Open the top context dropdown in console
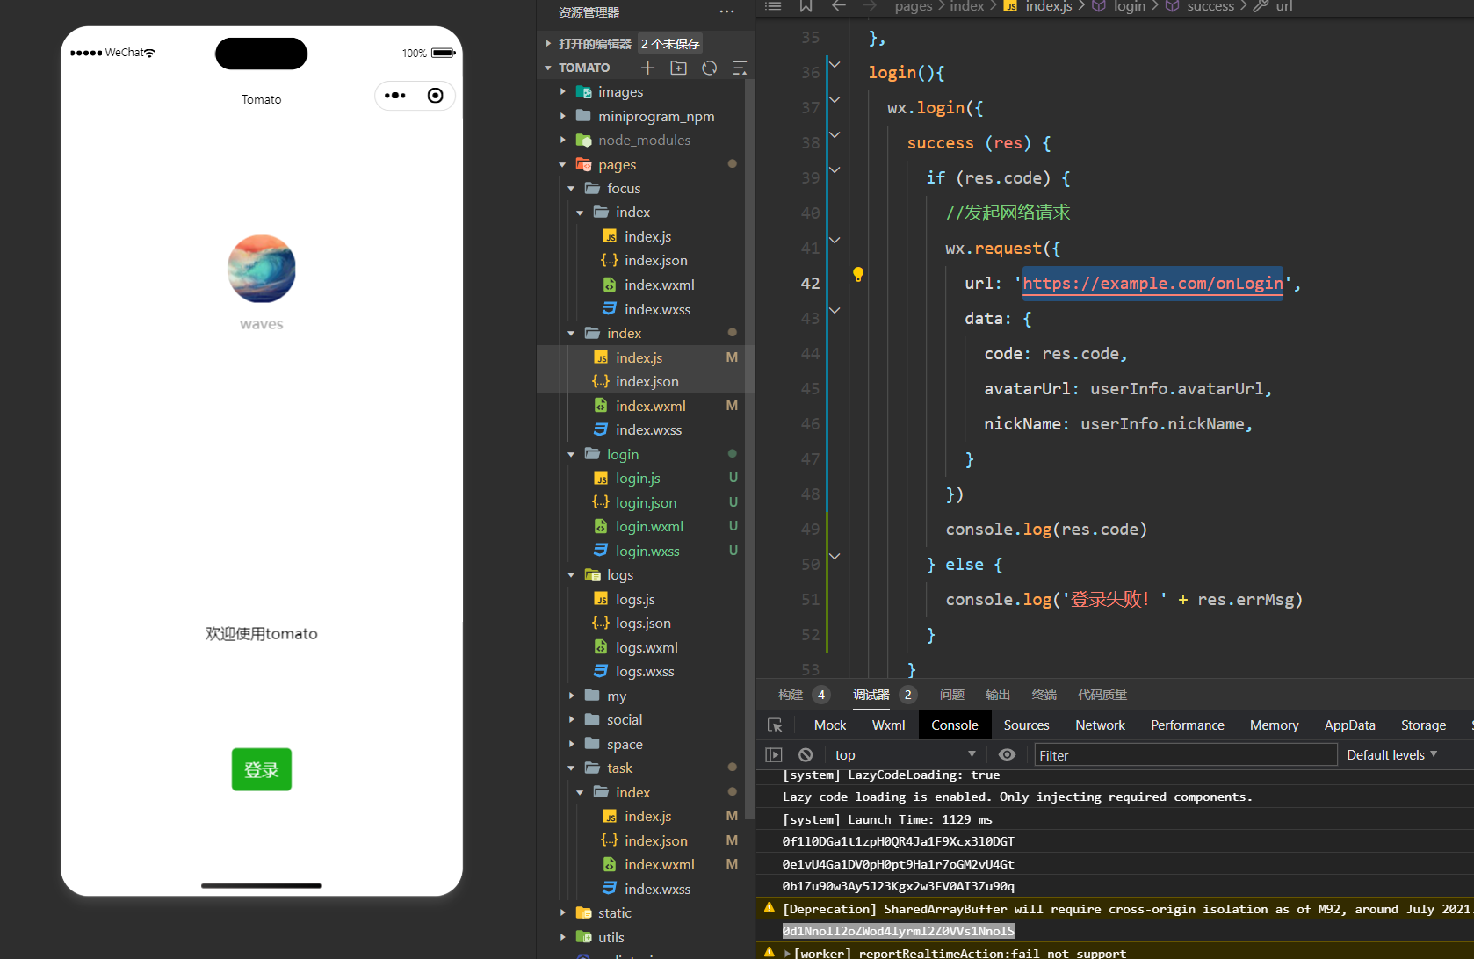This screenshot has height=959, width=1474. [905, 755]
